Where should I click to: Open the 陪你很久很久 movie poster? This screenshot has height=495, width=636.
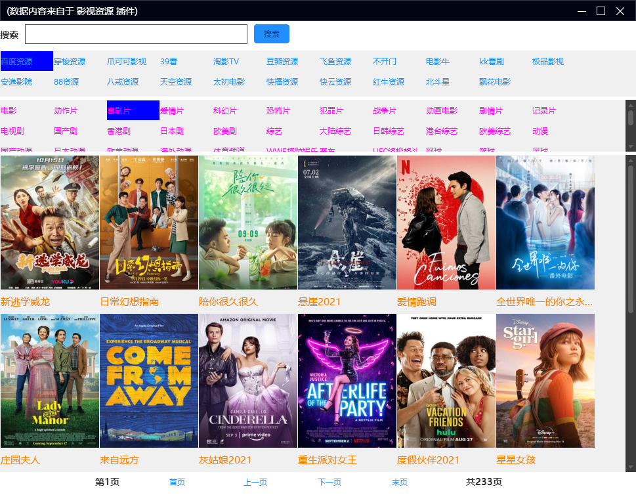point(248,223)
